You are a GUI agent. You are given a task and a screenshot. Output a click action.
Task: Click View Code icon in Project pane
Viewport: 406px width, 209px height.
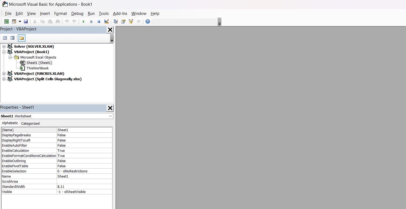coord(5,38)
